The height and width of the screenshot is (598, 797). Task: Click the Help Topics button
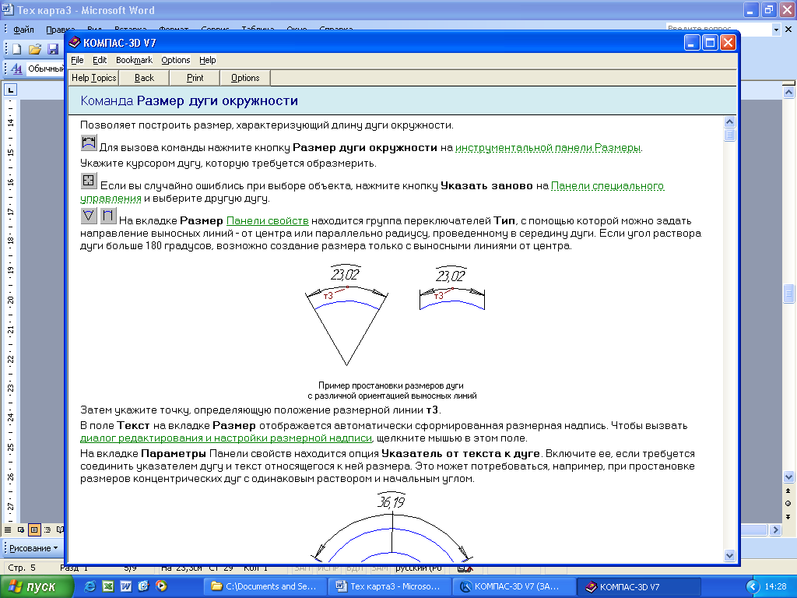pyautogui.click(x=93, y=78)
